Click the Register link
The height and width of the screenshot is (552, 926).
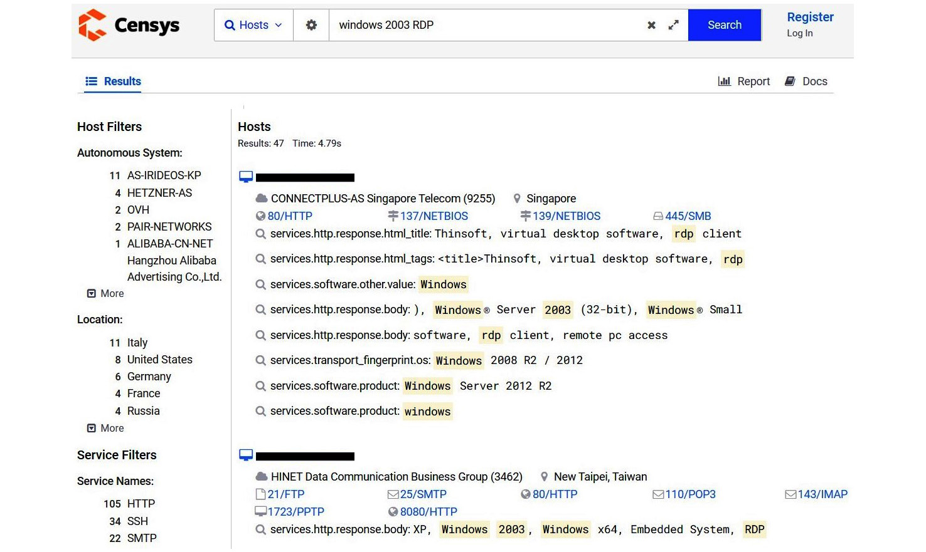click(810, 17)
